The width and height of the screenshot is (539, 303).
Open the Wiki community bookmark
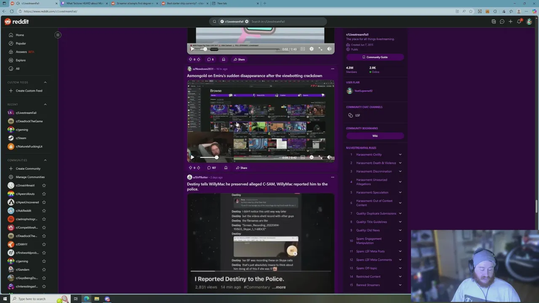(375, 136)
